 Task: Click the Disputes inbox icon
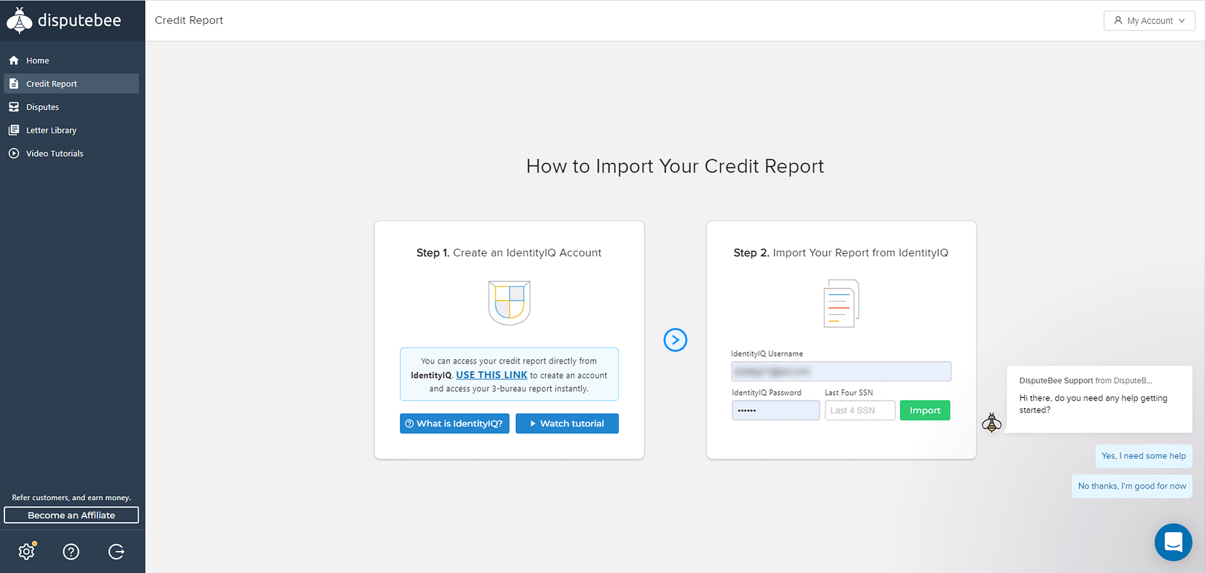click(x=14, y=107)
